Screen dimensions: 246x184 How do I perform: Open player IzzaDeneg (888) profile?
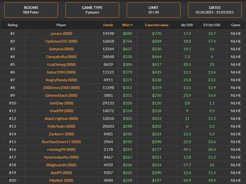pyautogui.click(x=61, y=64)
